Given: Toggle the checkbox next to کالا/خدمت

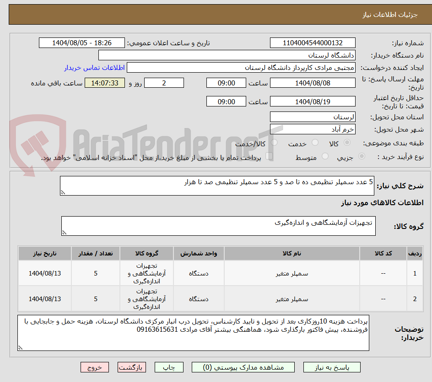Looking at the screenshot, I should [x=275, y=143].
